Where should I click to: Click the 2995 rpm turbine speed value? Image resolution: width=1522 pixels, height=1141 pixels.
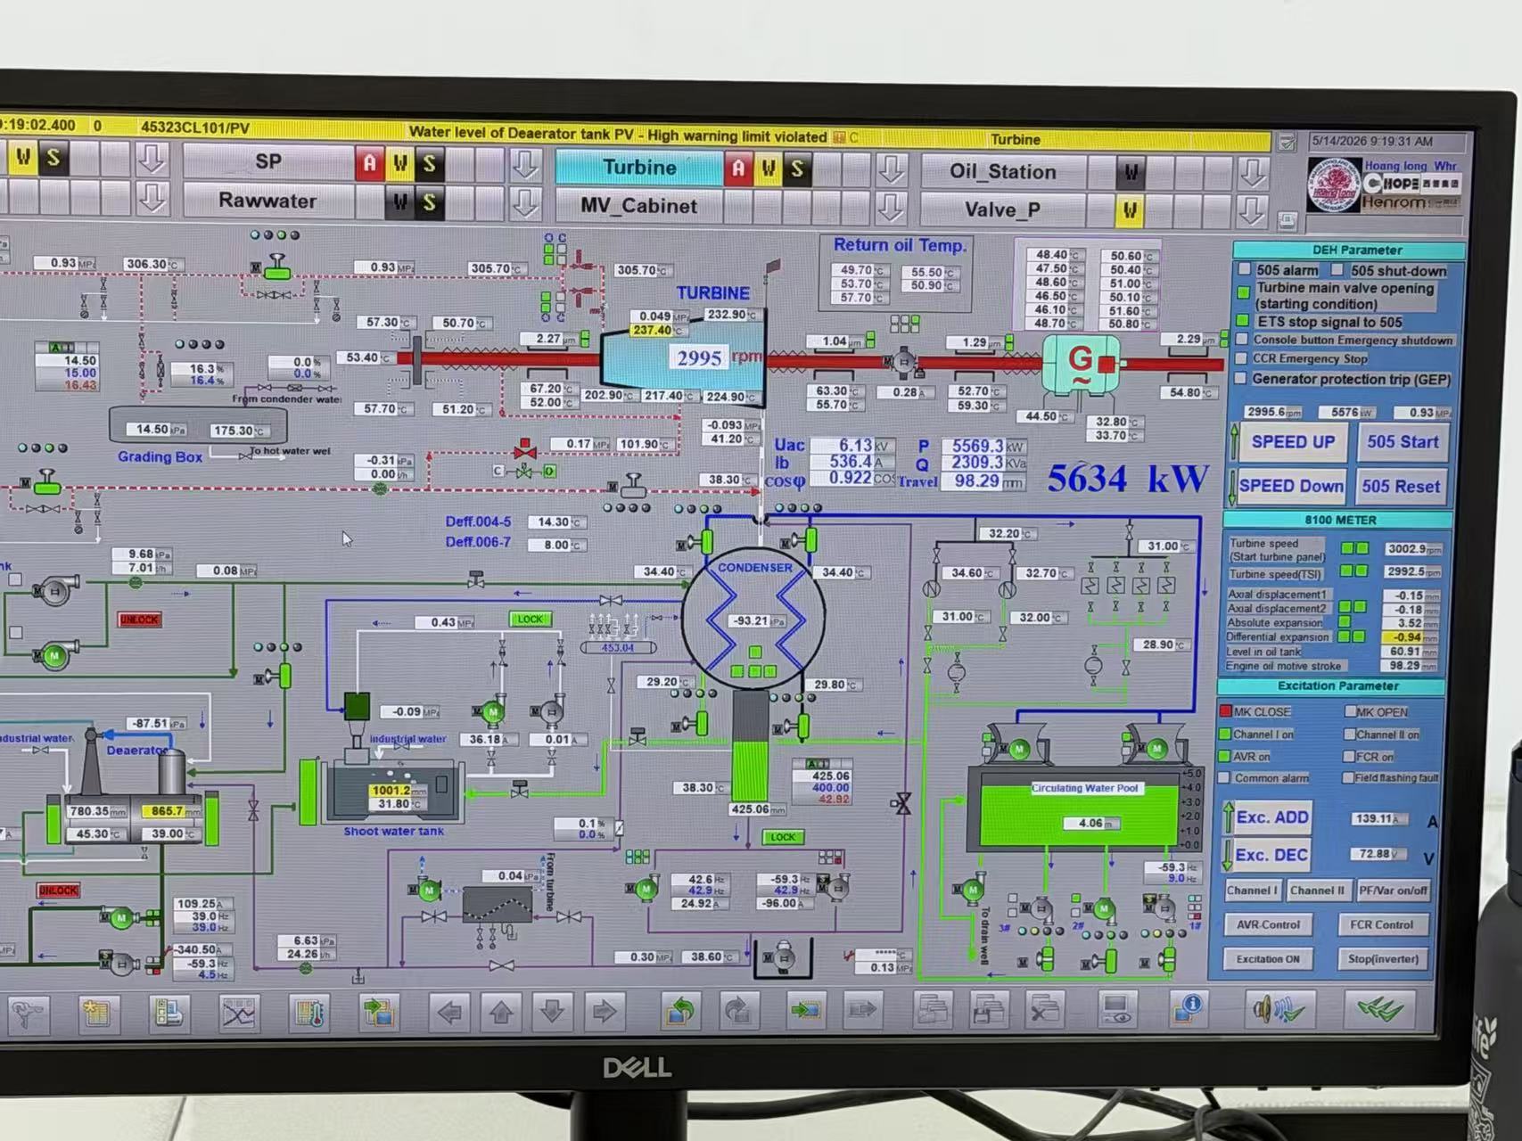[699, 357]
